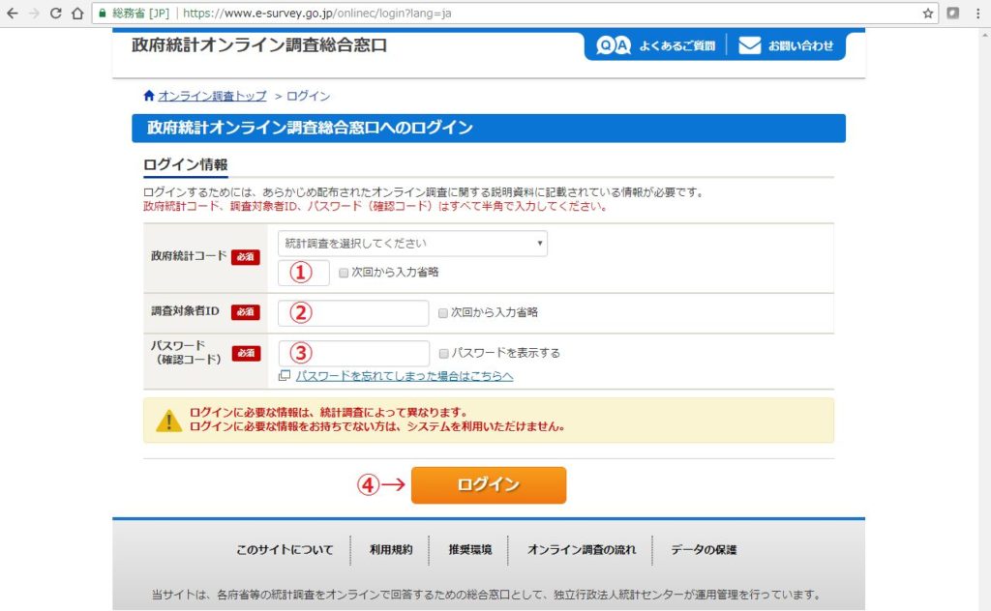Enable パスワードを表示する checkbox

444,353
